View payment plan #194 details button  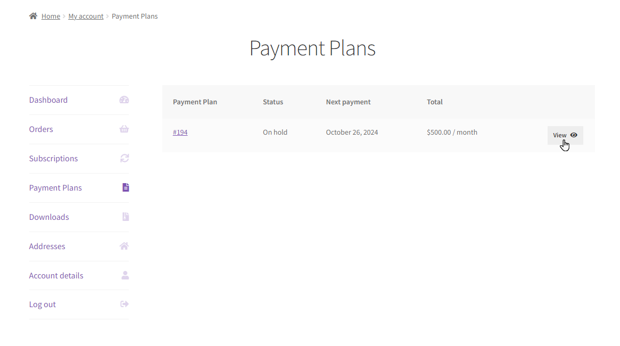[x=565, y=135]
